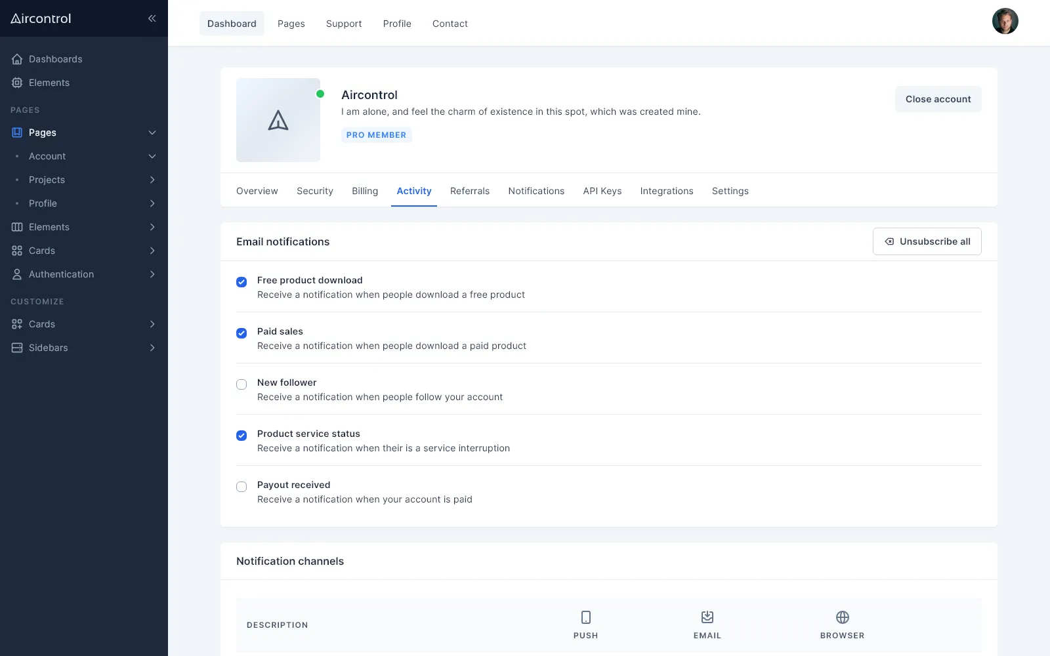The image size is (1050, 656).
Task: Click the Push phone icon
Action: pyautogui.click(x=586, y=617)
